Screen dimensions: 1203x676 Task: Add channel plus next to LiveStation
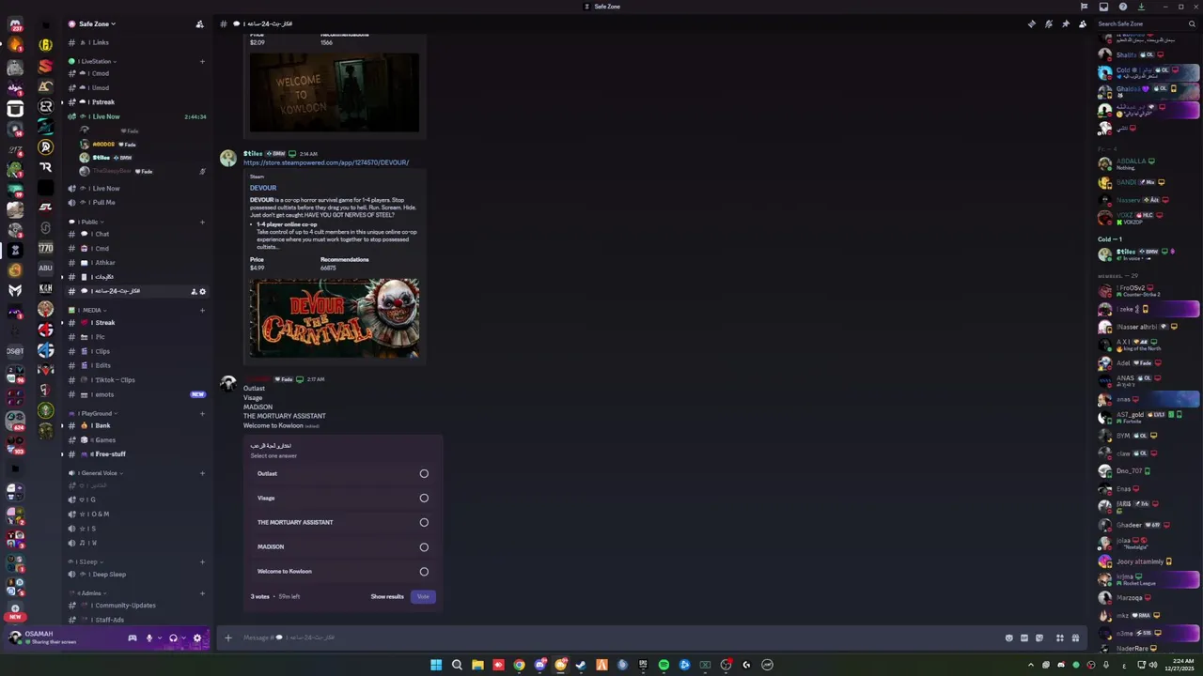click(202, 62)
